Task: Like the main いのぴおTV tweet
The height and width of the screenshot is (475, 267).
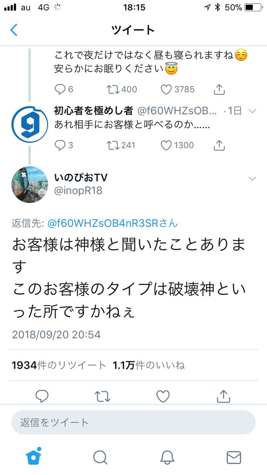Action: pyautogui.click(x=163, y=396)
